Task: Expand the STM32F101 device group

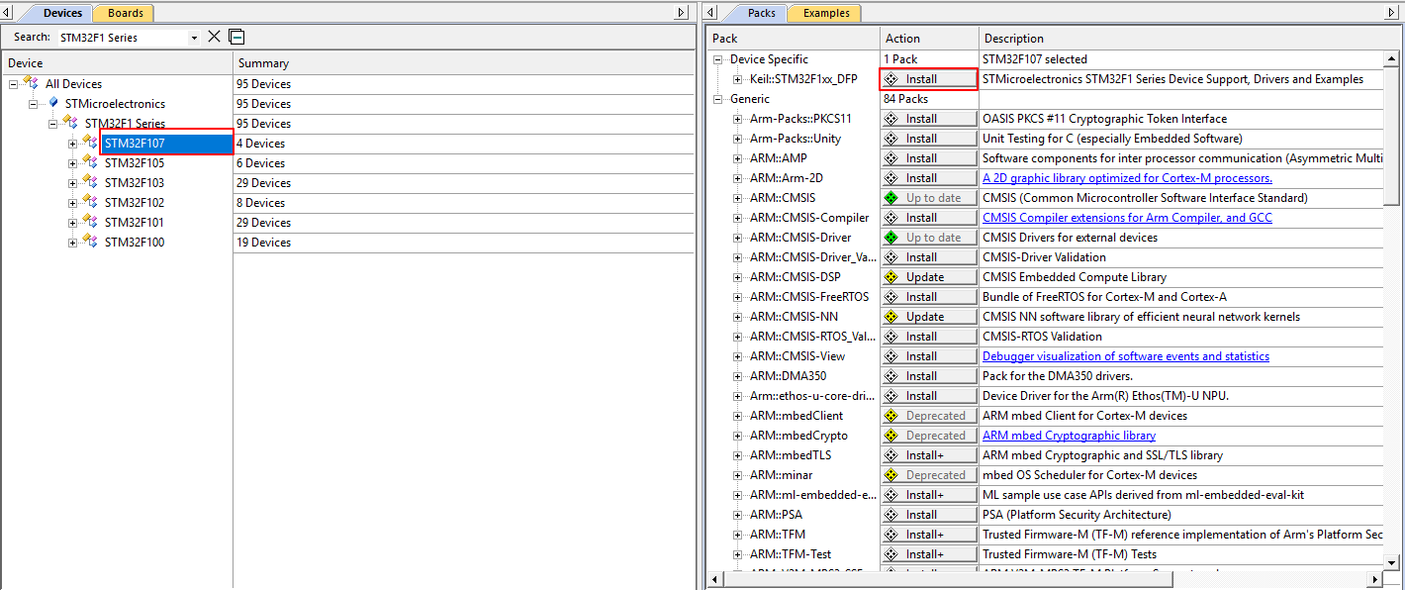Action: point(72,223)
